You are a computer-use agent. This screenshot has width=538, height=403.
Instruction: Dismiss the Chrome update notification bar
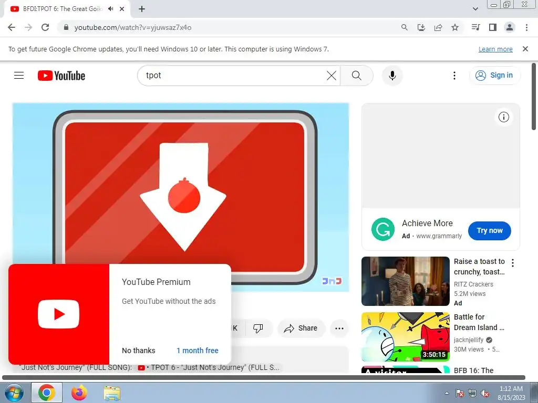[x=525, y=49]
